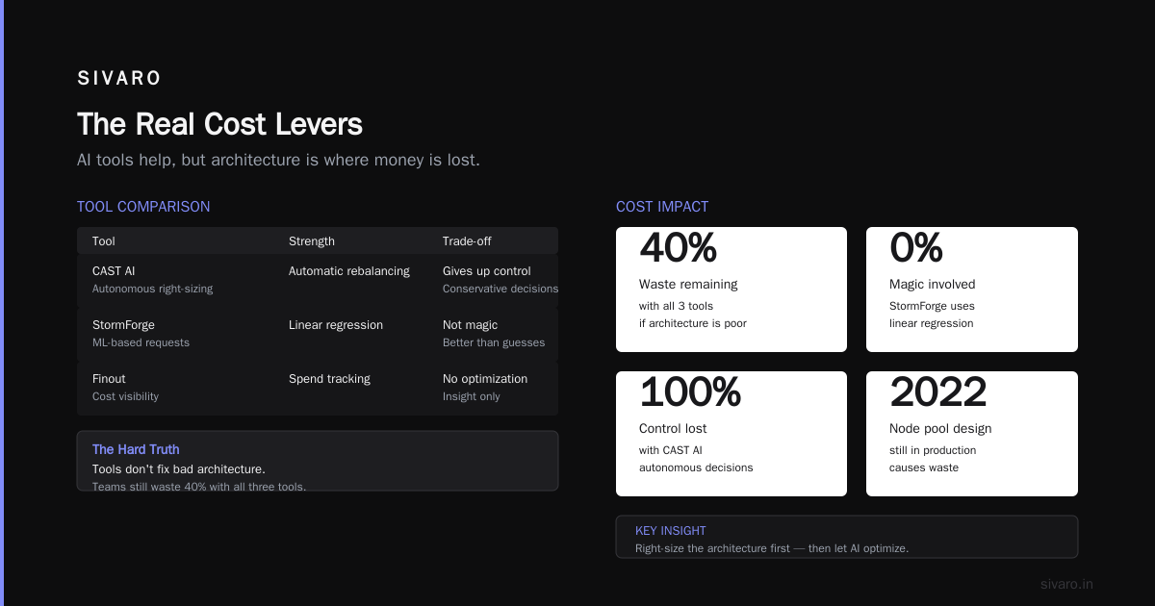Click 'autonomous decisions' card text
The height and width of the screenshot is (606, 1155).
[x=696, y=467]
